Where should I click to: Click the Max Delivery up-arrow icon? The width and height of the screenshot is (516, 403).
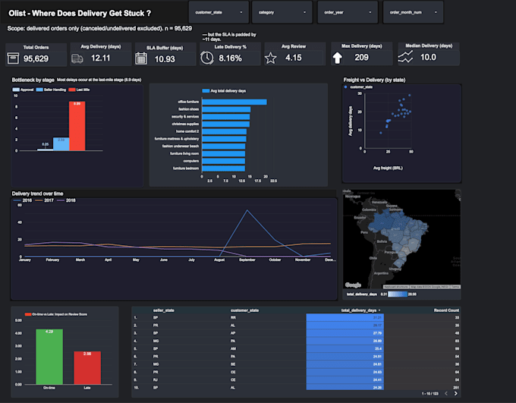[338, 58]
